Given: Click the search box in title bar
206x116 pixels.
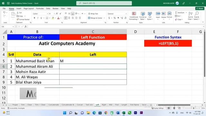Looking at the screenshot, I should tap(104, 3).
